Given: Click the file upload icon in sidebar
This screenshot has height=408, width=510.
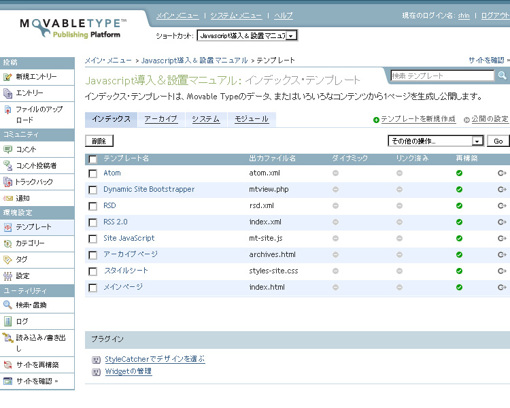Looking at the screenshot, I should click(x=7, y=109).
